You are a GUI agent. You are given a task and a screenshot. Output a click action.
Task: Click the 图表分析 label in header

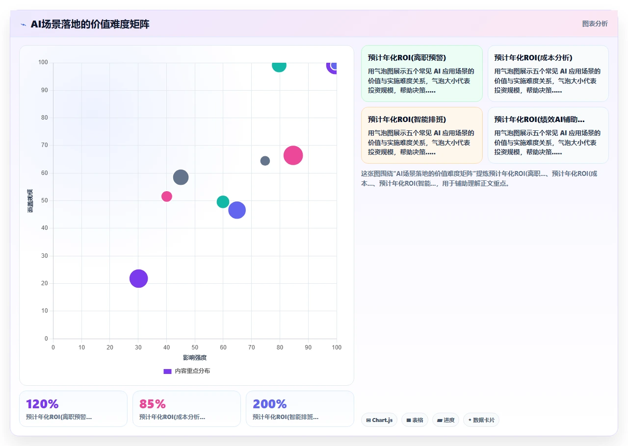click(x=595, y=24)
